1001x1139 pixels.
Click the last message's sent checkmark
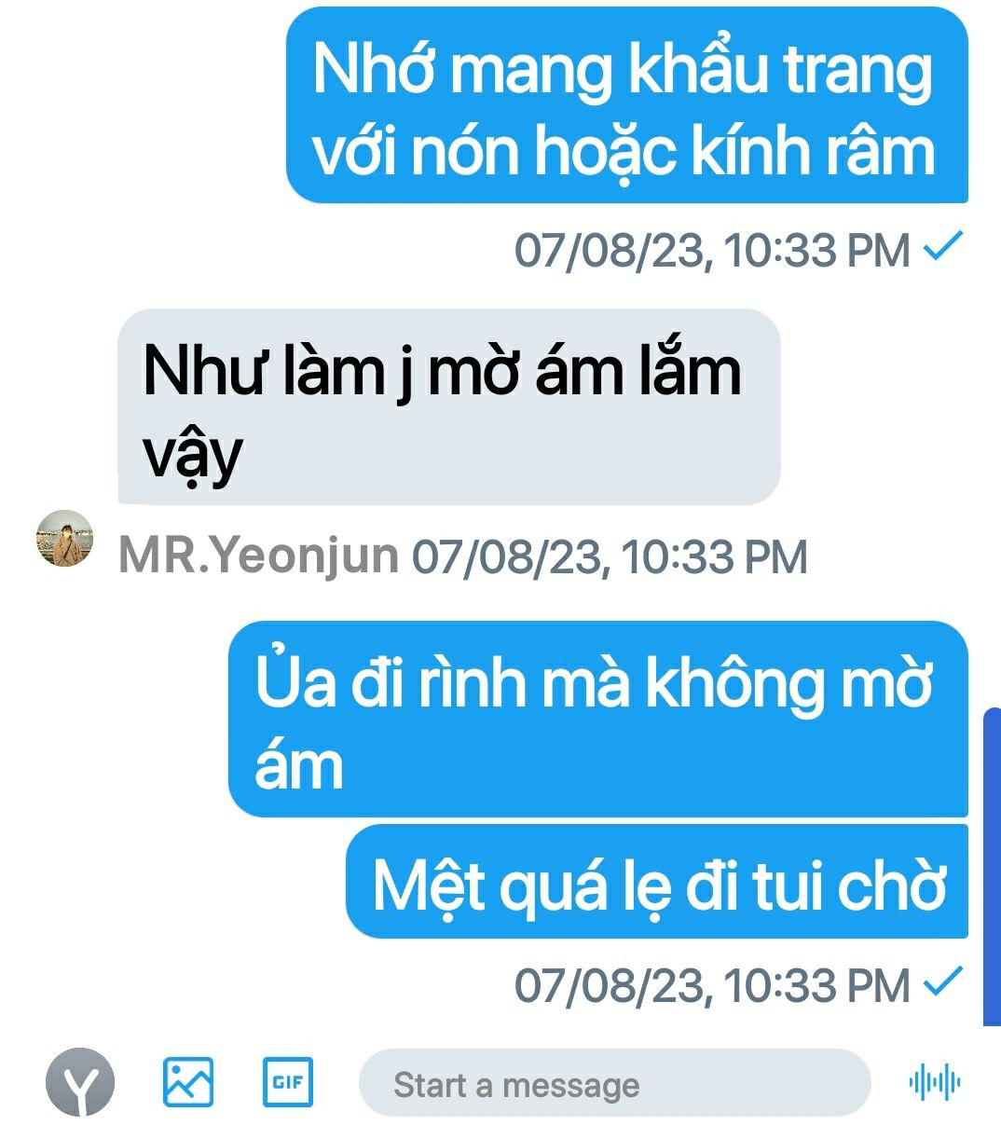point(942,981)
